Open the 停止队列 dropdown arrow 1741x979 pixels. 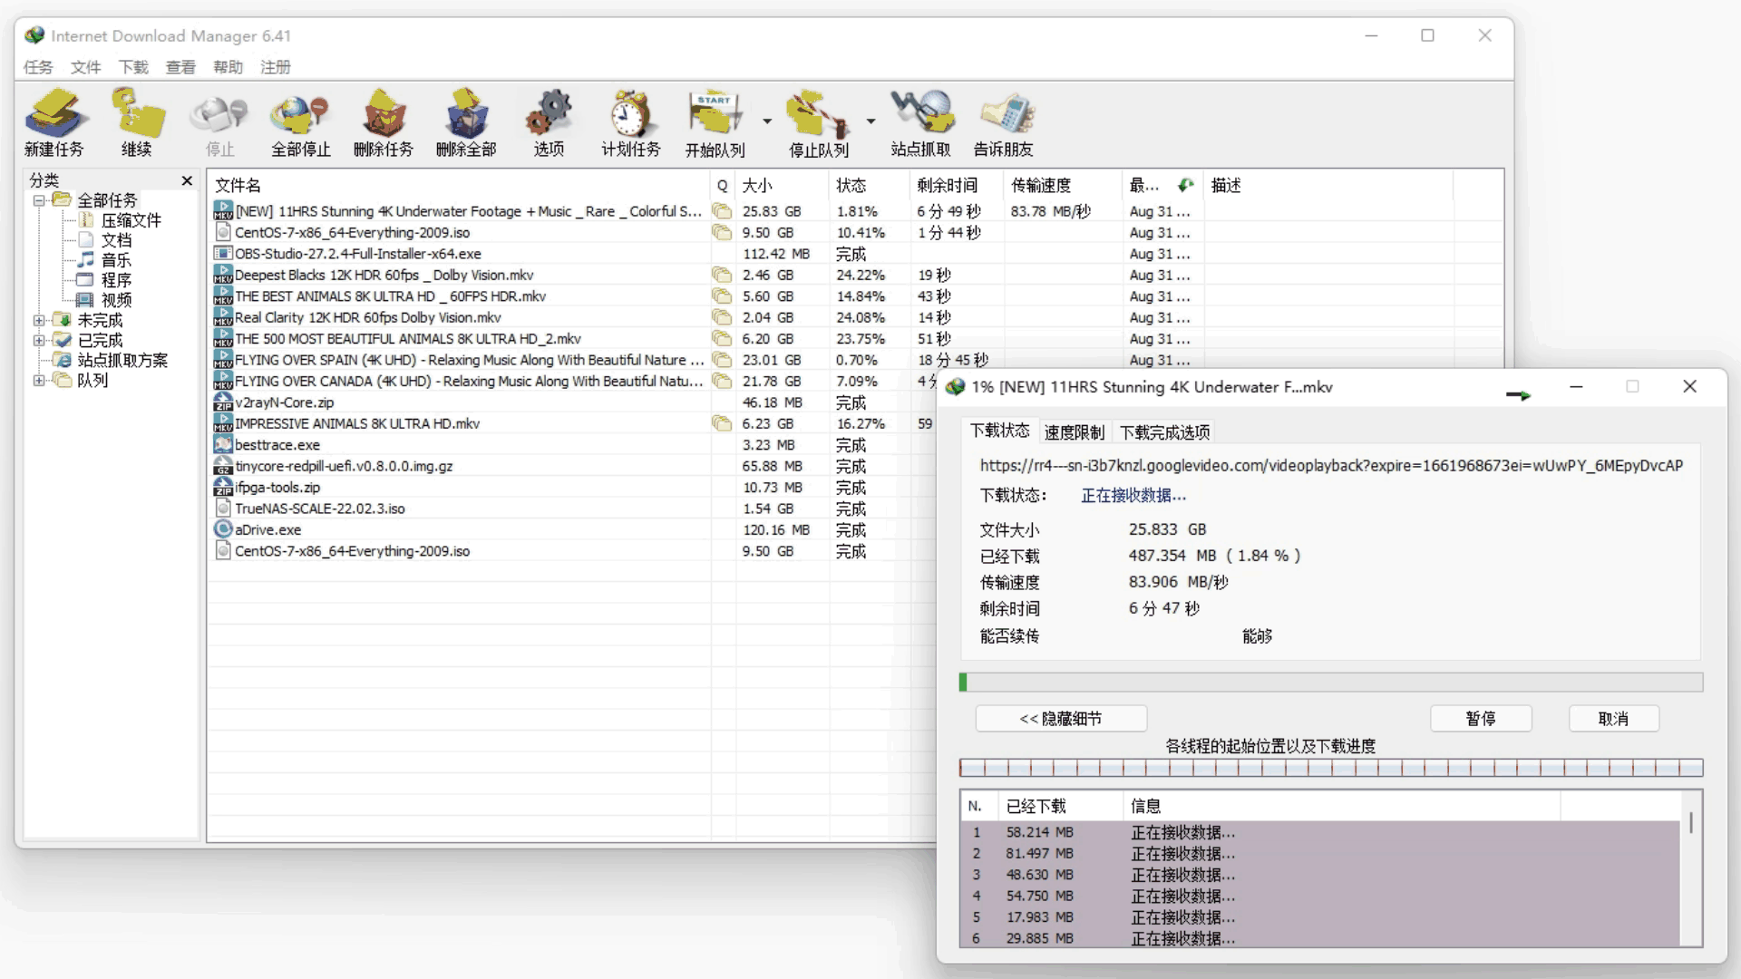coord(870,121)
